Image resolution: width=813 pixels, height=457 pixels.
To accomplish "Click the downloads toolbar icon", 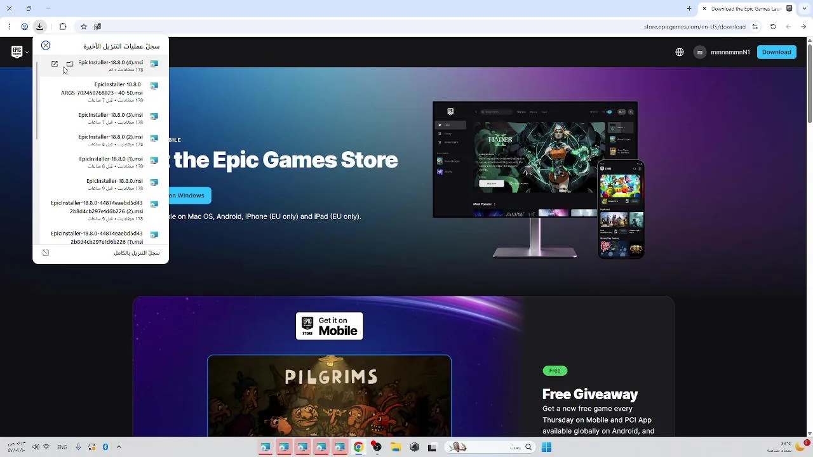I will (40, 27).
